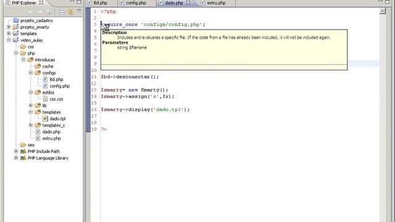Click the css folder icon
The height and width of the screenshot is (222, 395).
23,47
